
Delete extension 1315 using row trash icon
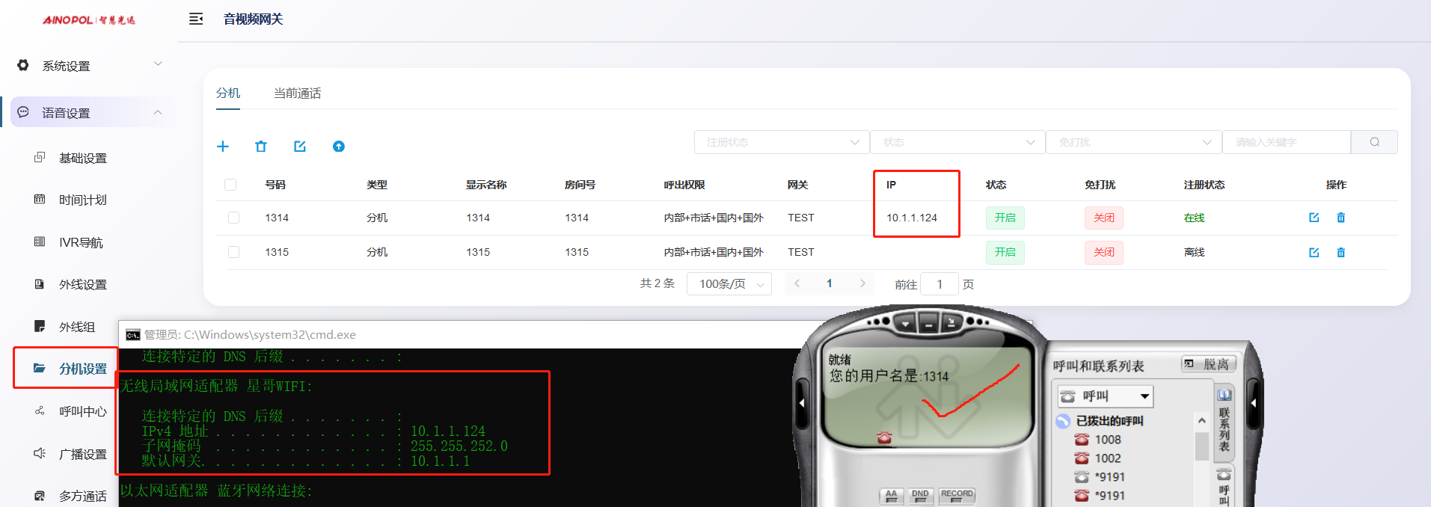1340,253
